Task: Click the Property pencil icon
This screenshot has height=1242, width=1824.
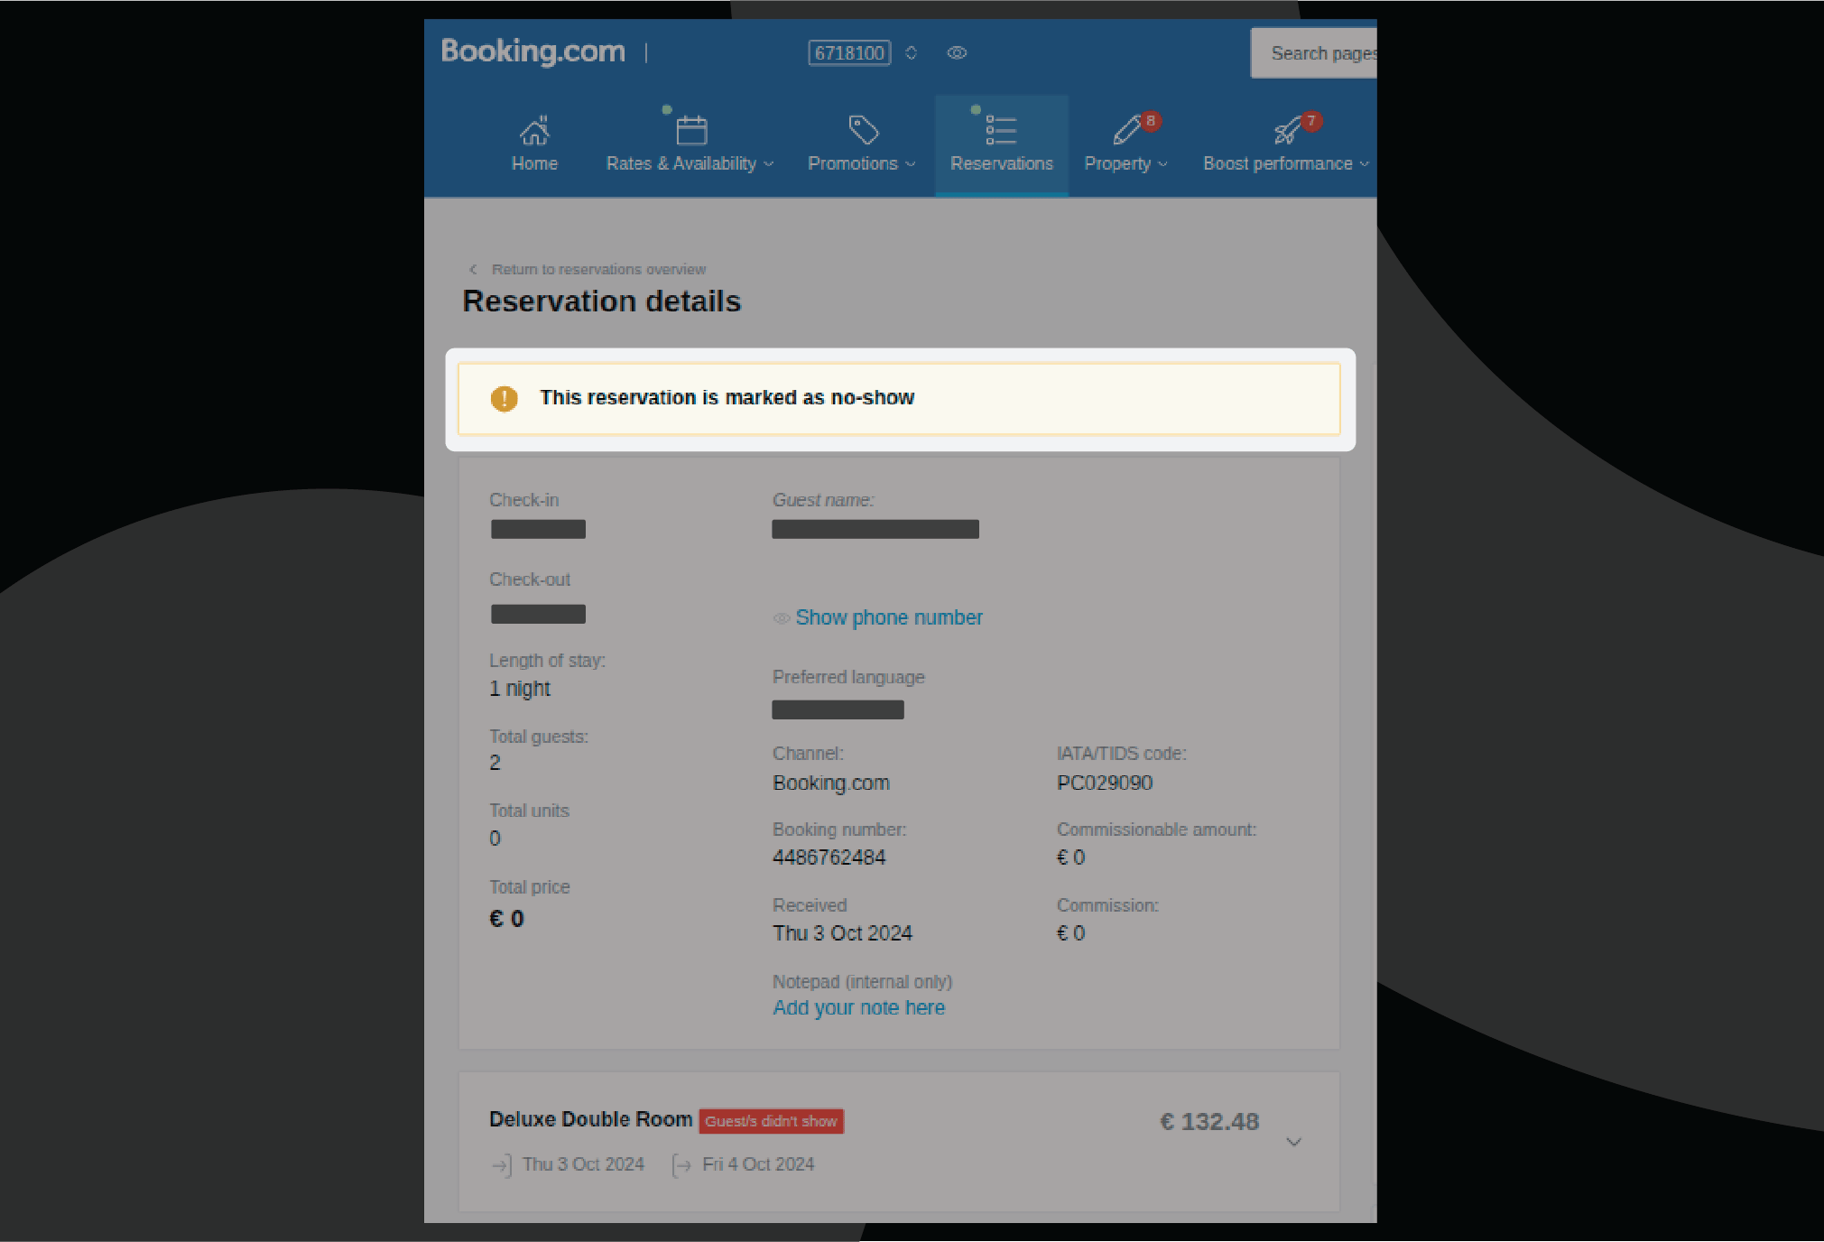Action: [1124, 128]
